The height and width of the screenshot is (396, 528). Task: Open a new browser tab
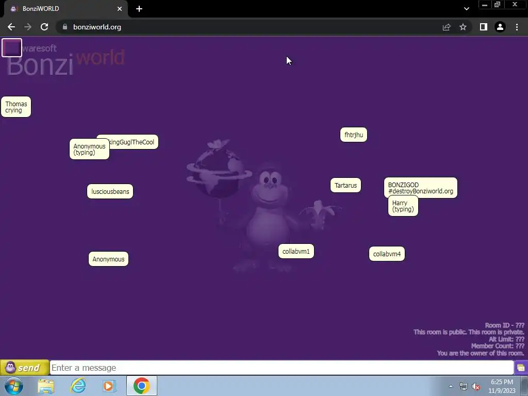pos(139,9)
